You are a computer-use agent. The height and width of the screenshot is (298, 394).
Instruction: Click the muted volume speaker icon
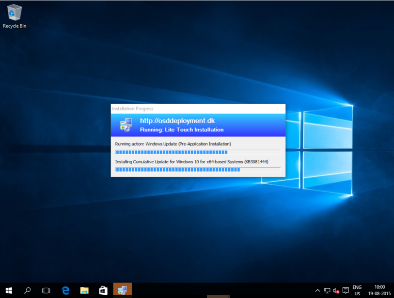pos(336,291)
